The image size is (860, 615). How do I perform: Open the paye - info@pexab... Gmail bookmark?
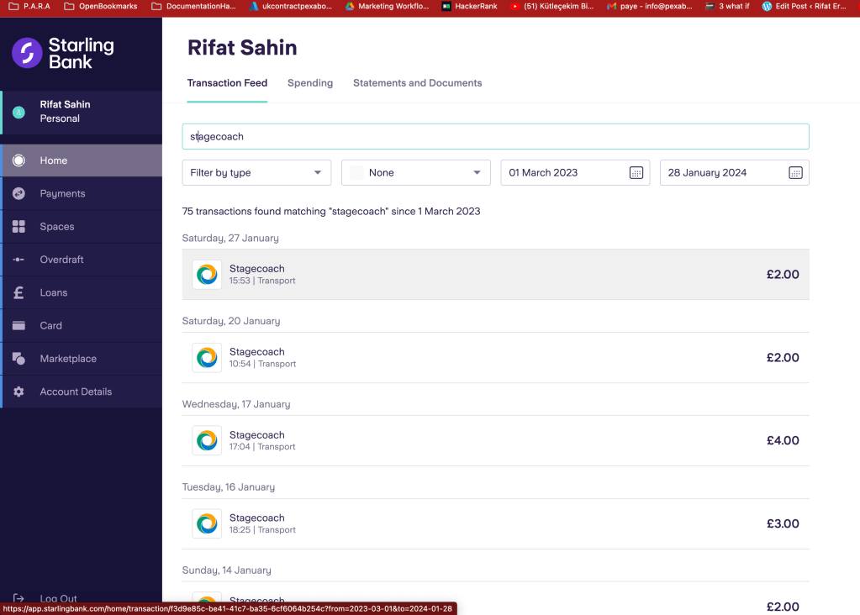649,6
